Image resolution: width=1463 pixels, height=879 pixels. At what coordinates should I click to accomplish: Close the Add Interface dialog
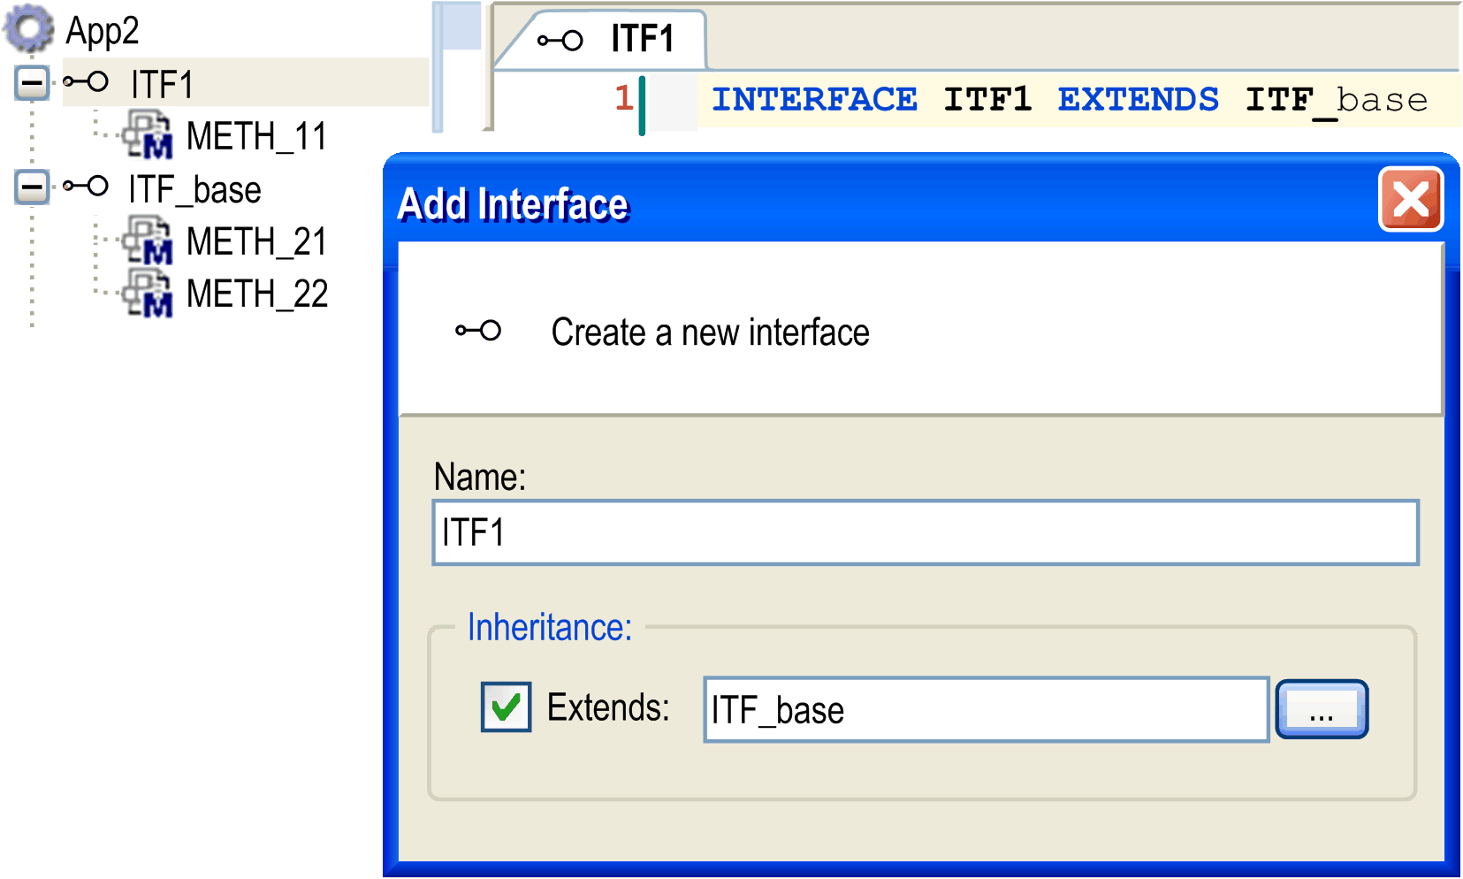pos(1410,199)
